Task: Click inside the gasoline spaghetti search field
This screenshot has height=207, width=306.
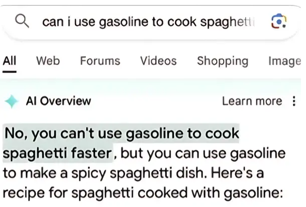Action: [x=148, y=22]
